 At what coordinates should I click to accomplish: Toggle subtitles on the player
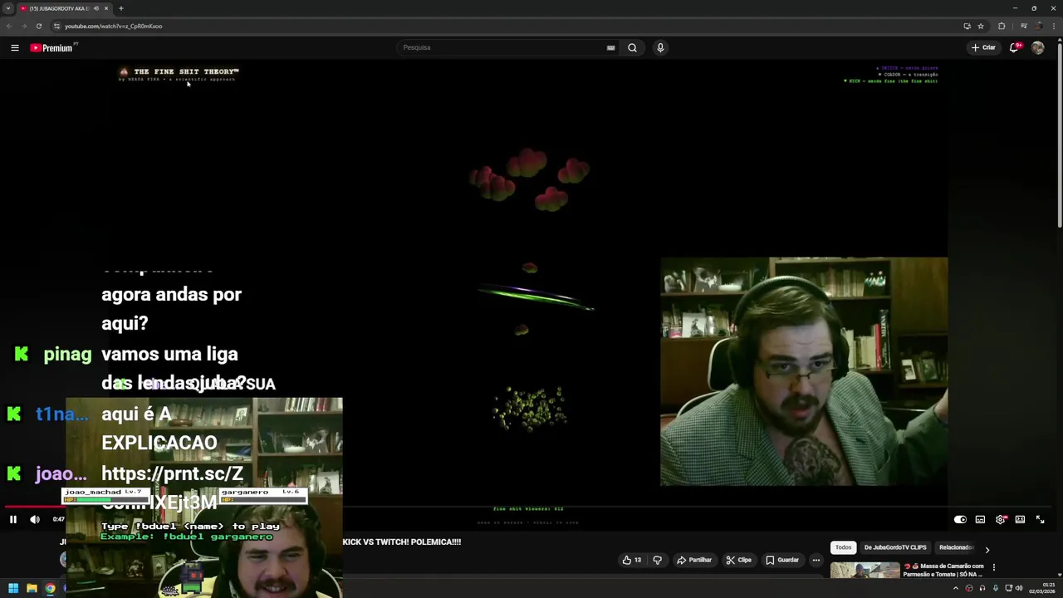point(980,519)
